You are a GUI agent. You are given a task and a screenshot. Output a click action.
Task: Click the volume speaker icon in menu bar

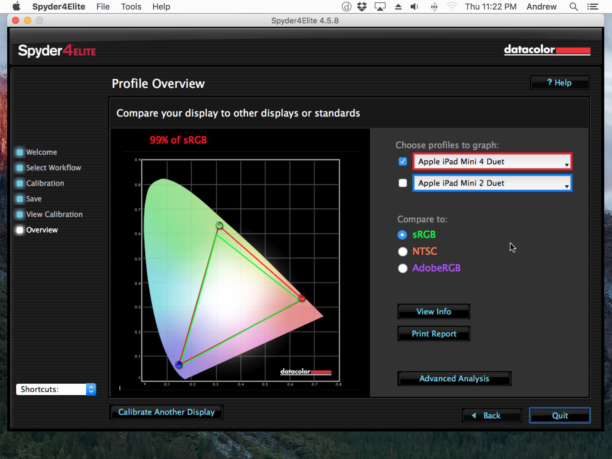(x=414, y=7)
